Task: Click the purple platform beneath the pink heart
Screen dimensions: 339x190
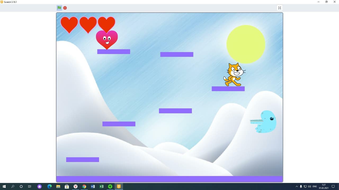Action: click(x=114, y=52)
